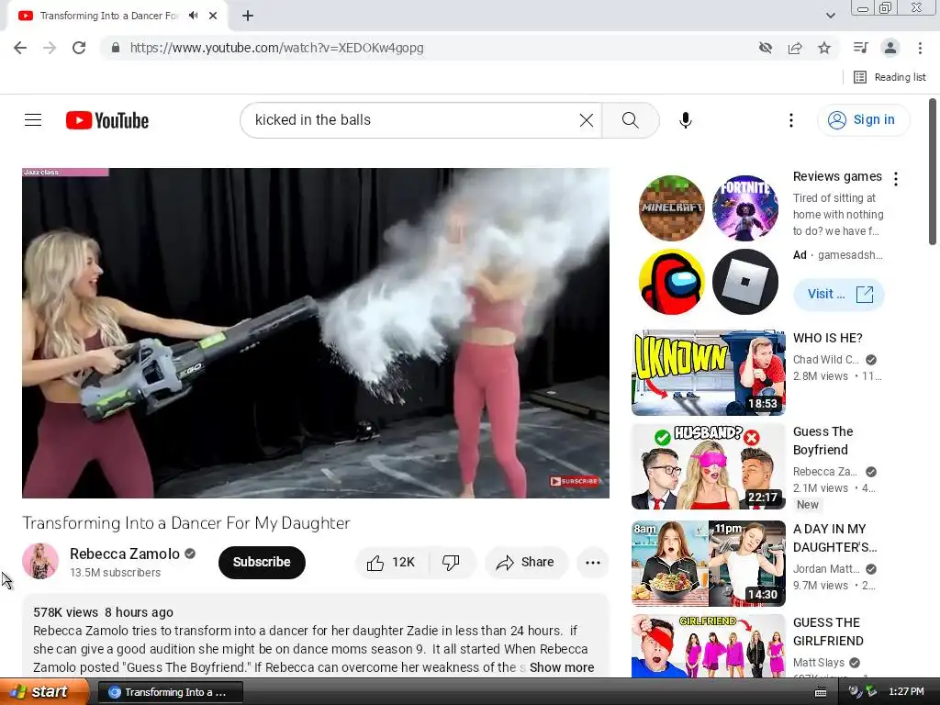Reload the page with the refresh icon
This screenshot has width=940, height=705.
coord(79,48)
